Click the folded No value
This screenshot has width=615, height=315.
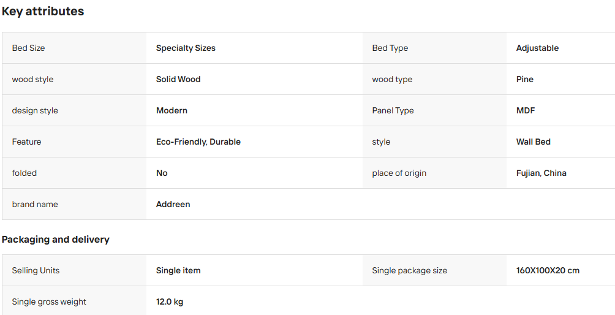pos(162,173)
